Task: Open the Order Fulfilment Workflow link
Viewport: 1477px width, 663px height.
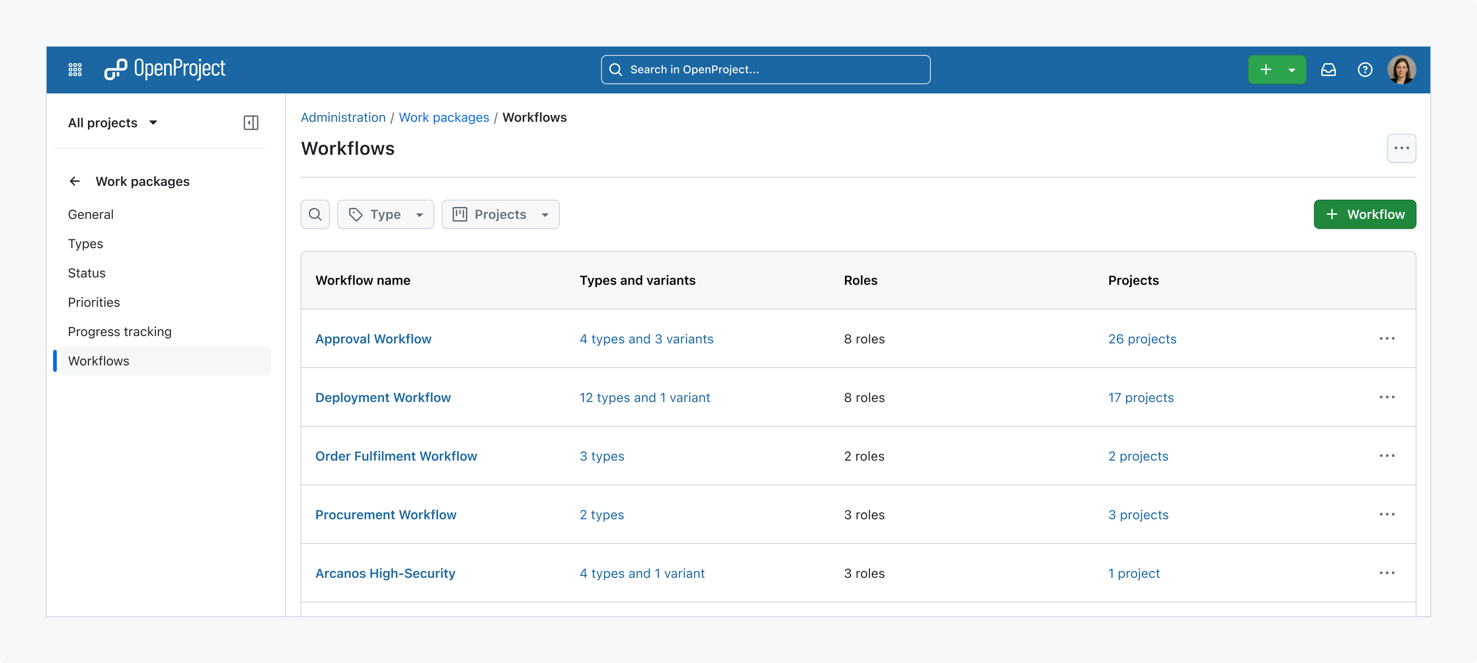Action: tap(396, 456)
